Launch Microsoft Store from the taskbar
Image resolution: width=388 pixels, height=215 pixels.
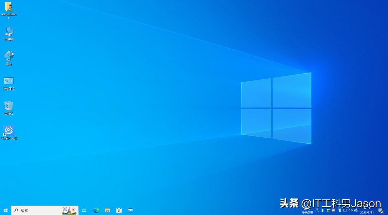click(x=119, y=210)
